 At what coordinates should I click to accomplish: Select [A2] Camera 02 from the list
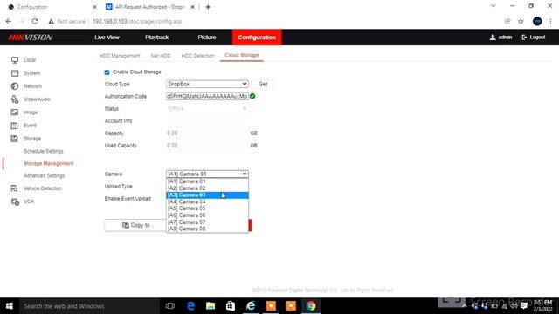(207, 188)
